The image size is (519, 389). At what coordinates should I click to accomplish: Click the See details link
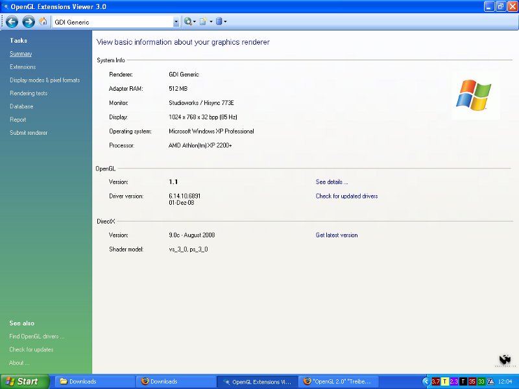[x=332, y=182]
